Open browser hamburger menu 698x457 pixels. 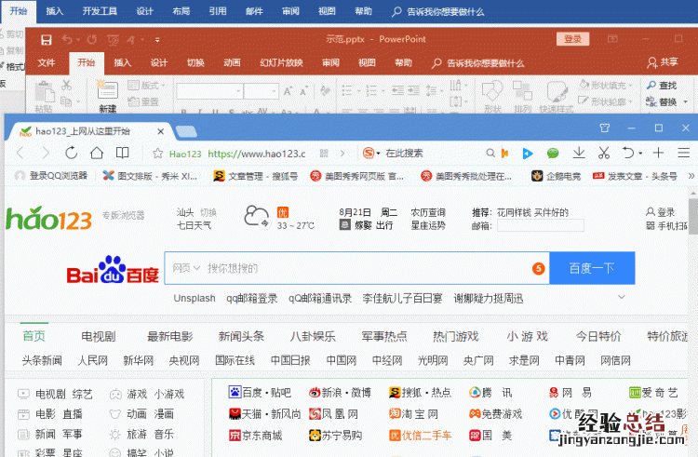pos(684,153)
